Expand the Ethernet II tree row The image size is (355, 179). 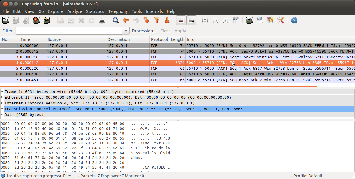2,98
